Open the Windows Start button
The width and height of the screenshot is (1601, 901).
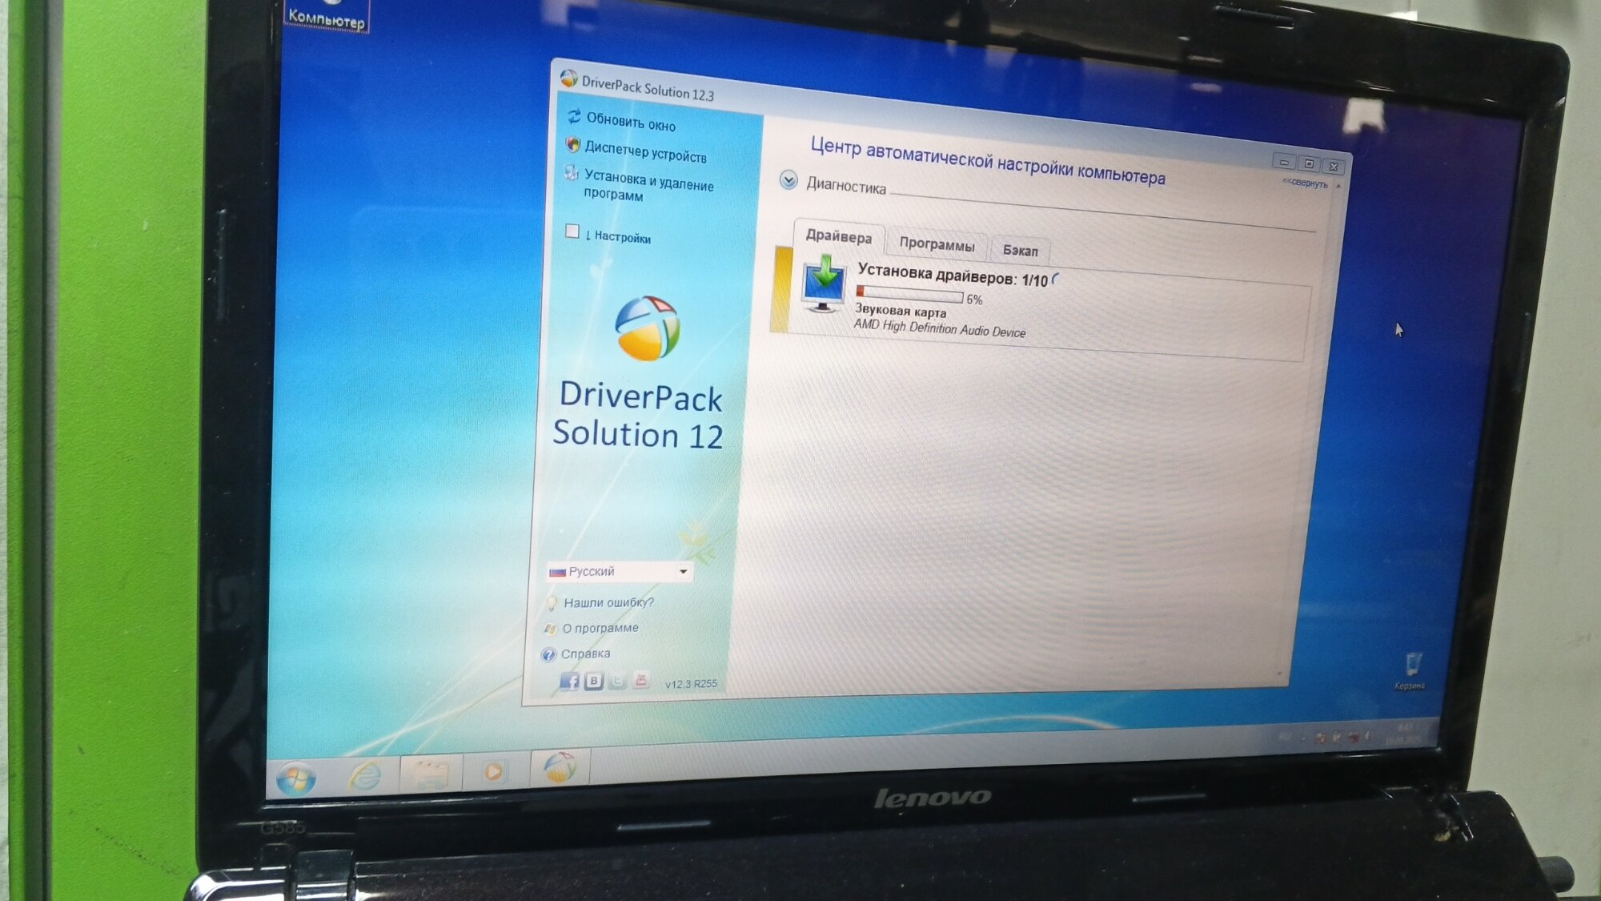point(295,778)
